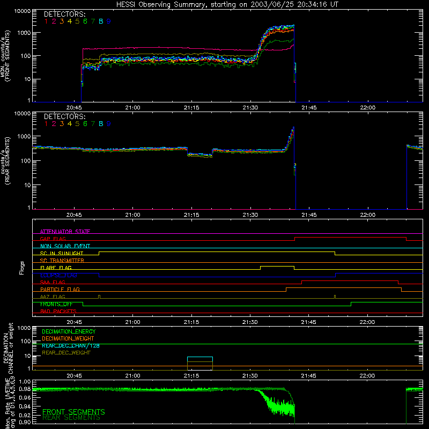Click the REAR_DEC_WEIGHT legend entry

(x=66, y=353)
